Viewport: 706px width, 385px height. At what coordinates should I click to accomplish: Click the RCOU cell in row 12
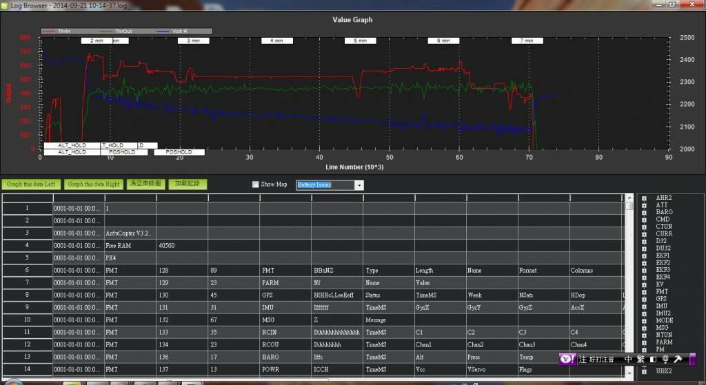point(285,344)
